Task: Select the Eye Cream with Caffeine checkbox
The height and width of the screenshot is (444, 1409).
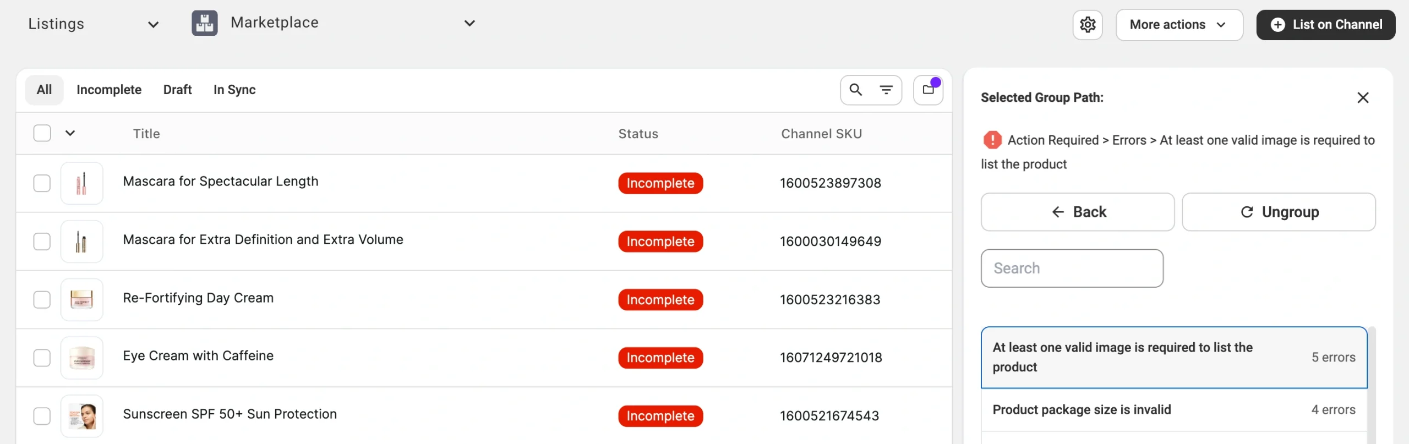Action: tap(42, 358)
